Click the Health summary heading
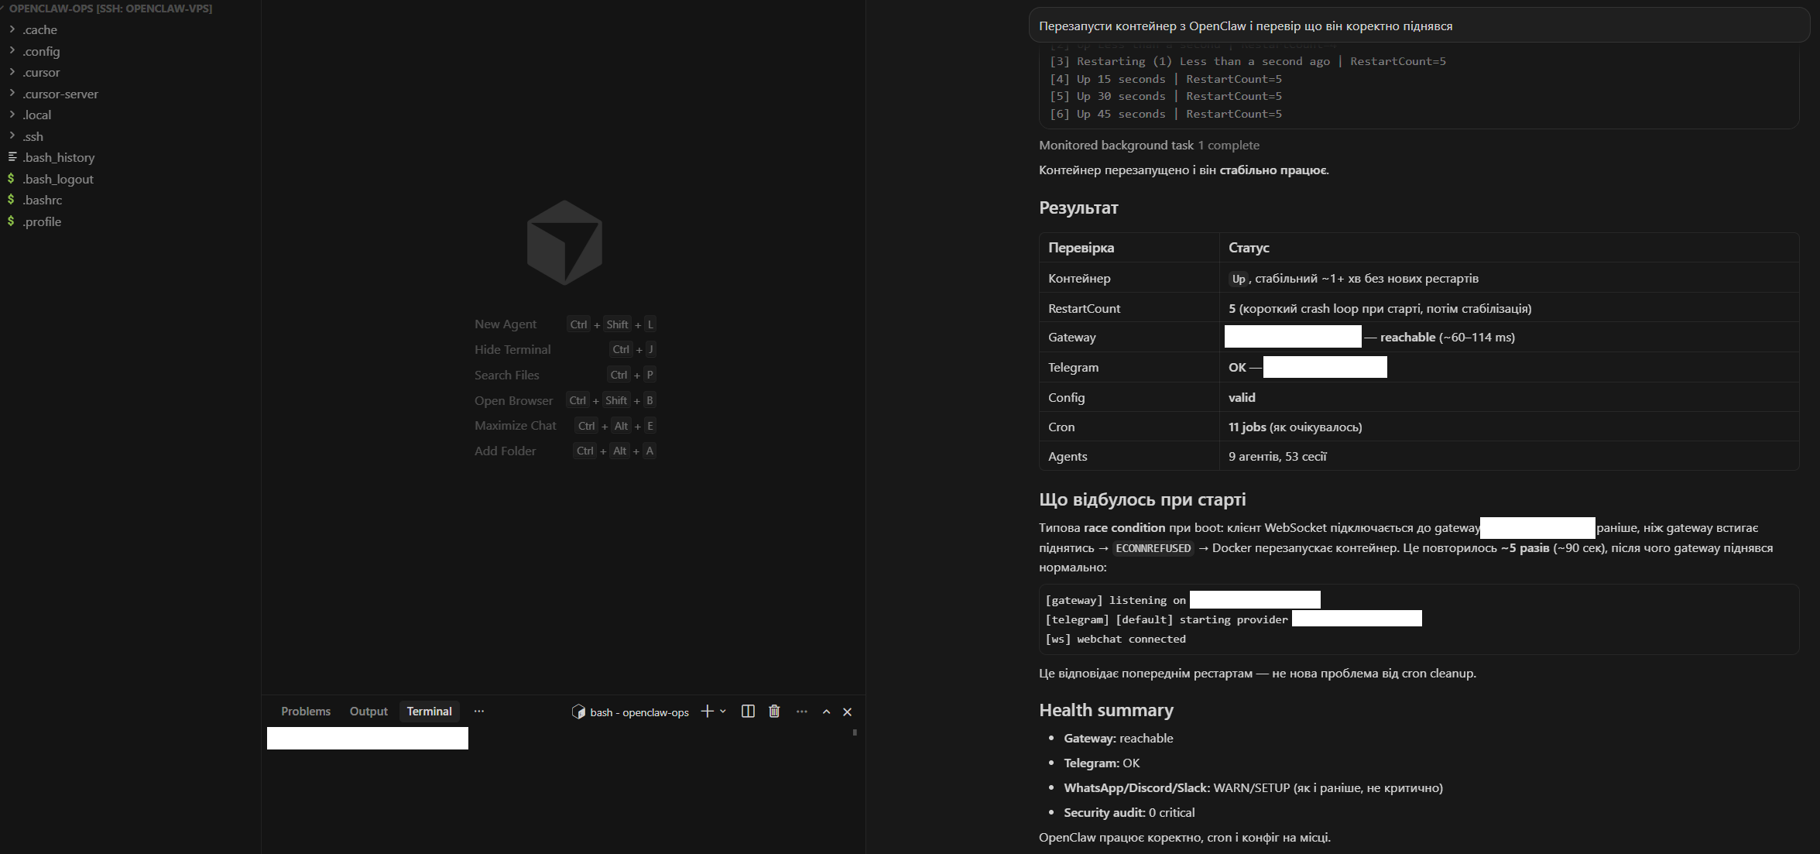 (1106, 710)
